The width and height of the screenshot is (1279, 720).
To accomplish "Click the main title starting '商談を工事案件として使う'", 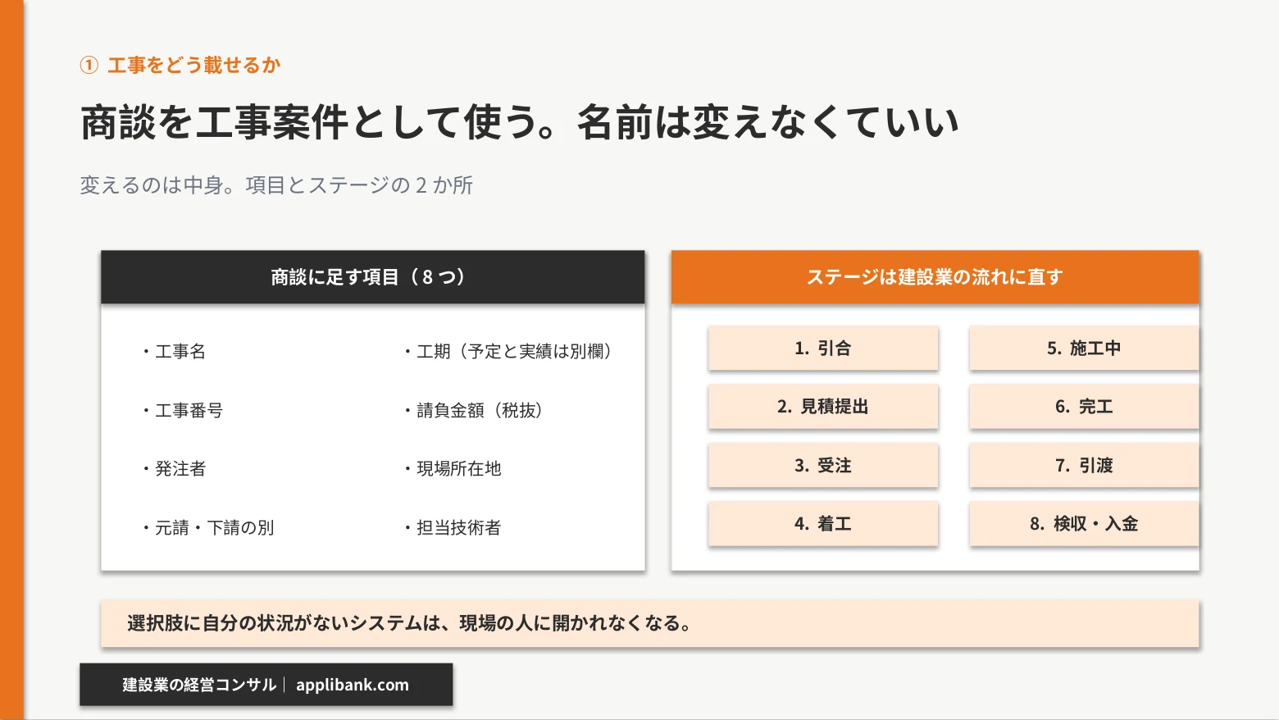I will point(520,123).
